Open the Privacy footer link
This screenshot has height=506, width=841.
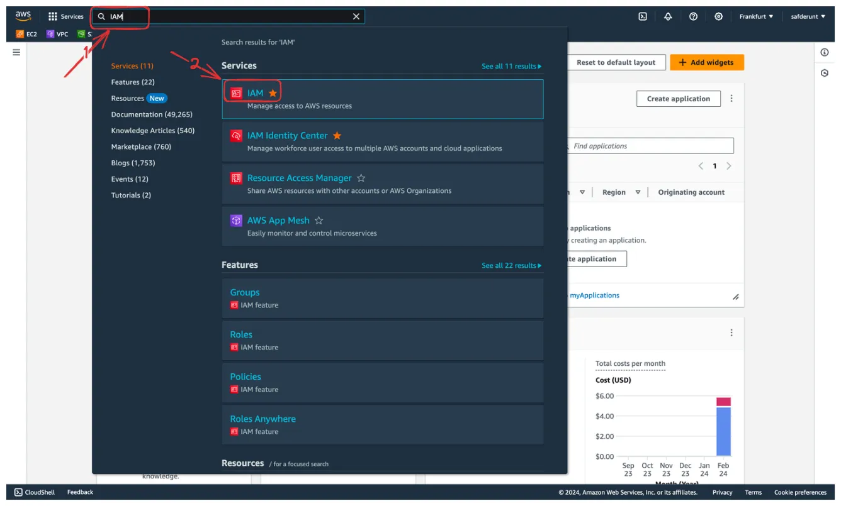[x=722, y=493]
